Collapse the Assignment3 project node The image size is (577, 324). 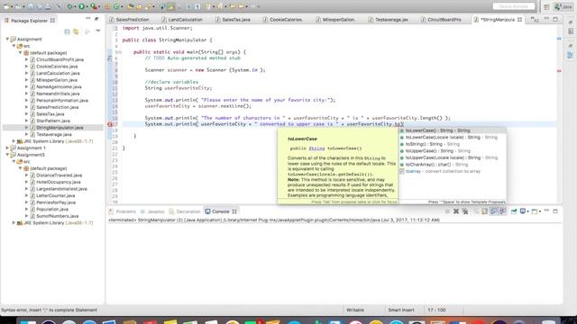click(7, 155)
